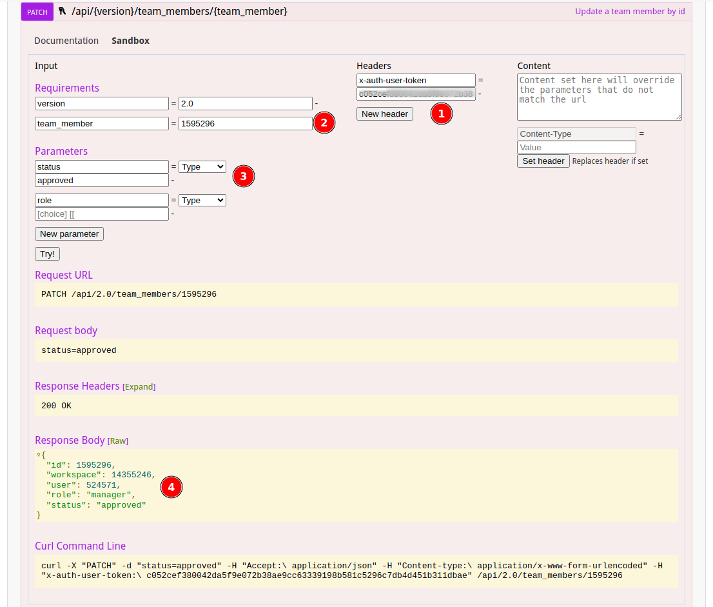This screenshot has height=607, width=713.
Task: Click the PATCH method badge
Action: pos(37,12)
